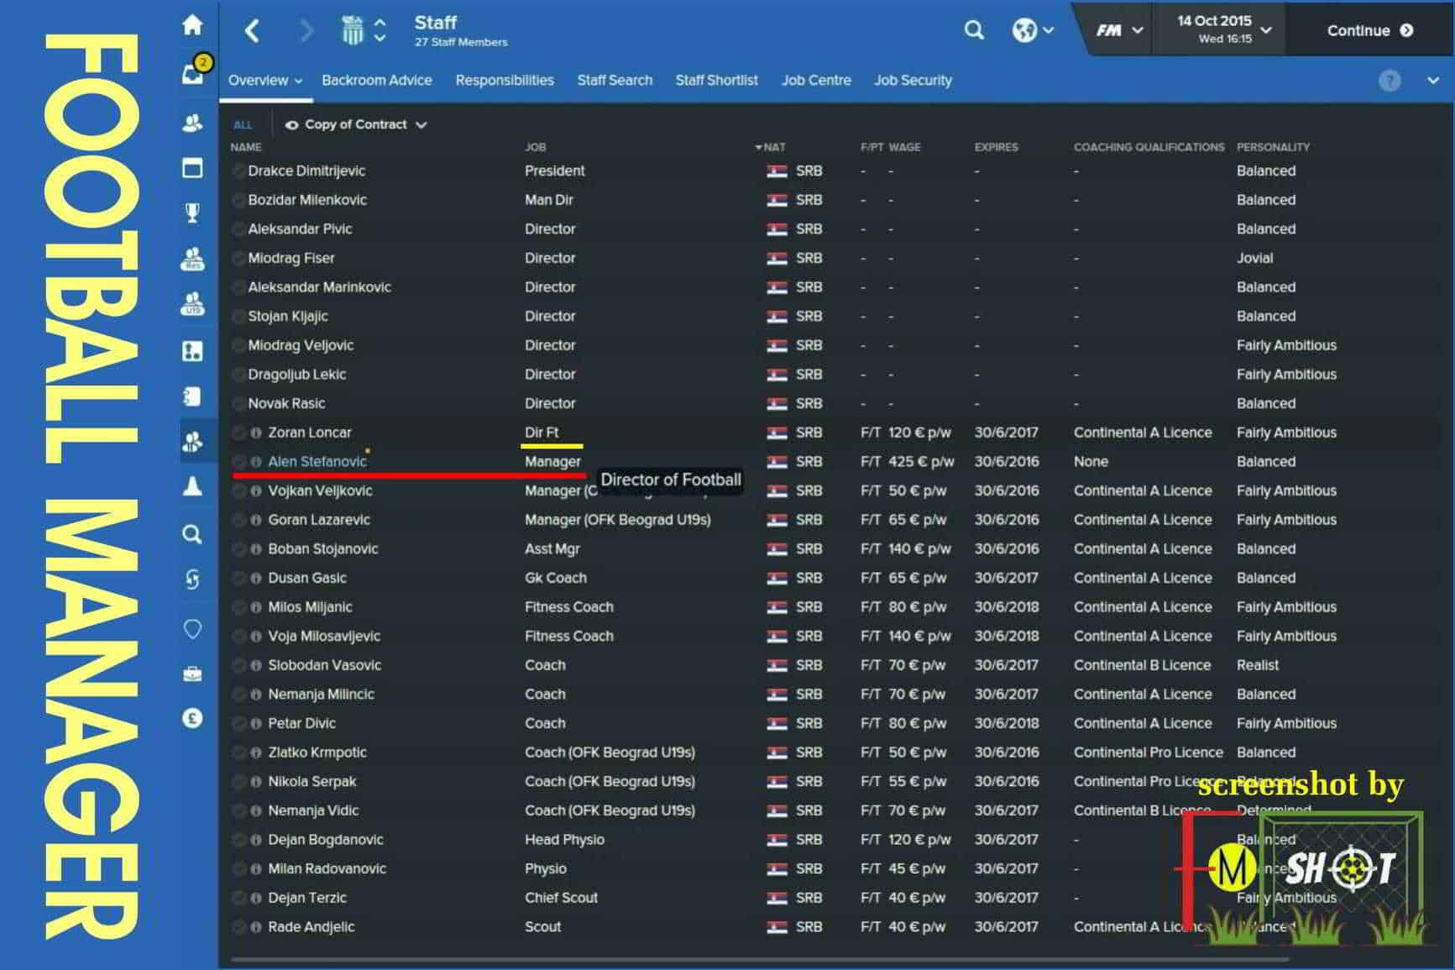Open info icon for Dejan Terzic

pyautogui.click(x=256, y=899)
